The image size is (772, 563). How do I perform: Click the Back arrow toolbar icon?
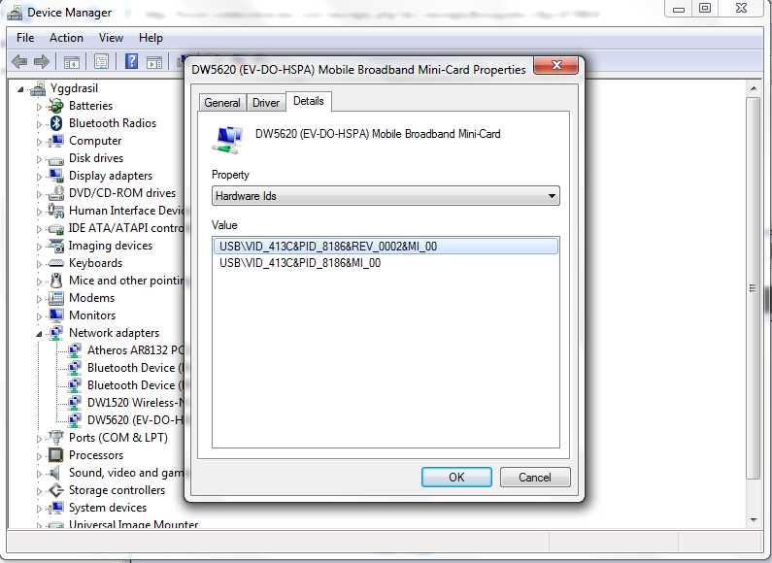coord(19,61)
